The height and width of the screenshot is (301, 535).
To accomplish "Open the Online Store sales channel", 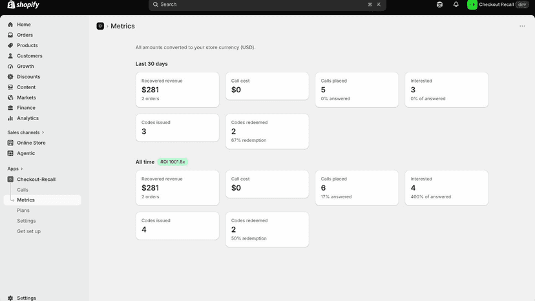I will pyautogui.click(x=31, y=143).
